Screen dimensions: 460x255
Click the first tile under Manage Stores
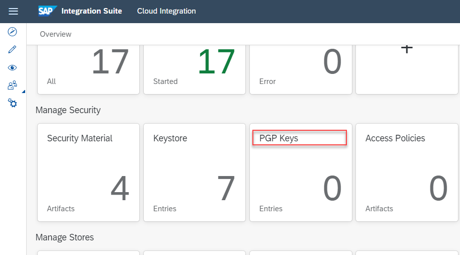tap(88, 252)
